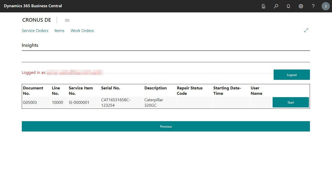This screenshot has width=332, height=186.
Task: View notifications via the bell icon
Action: pos(288,6)
